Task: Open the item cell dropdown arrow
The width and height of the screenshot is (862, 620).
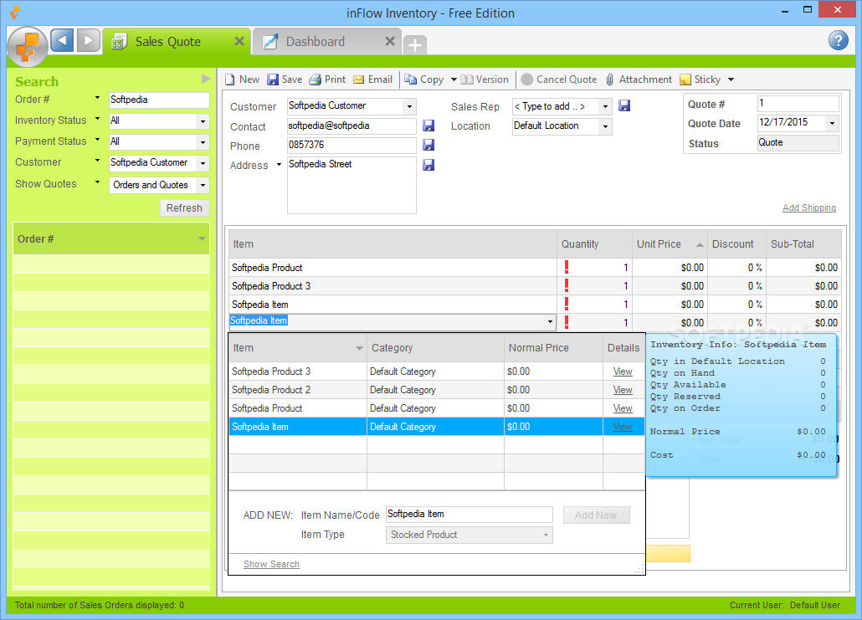Action: [550, 322]
